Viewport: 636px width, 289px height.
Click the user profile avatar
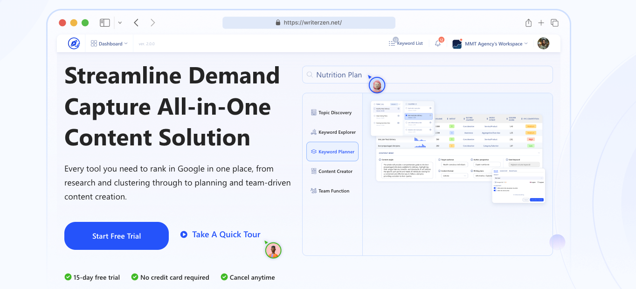click(543, 43)
